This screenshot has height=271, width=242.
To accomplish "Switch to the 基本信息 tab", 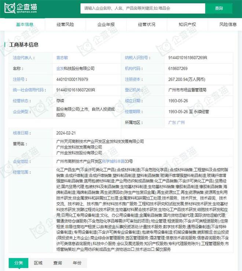I will tap(25, 24).
